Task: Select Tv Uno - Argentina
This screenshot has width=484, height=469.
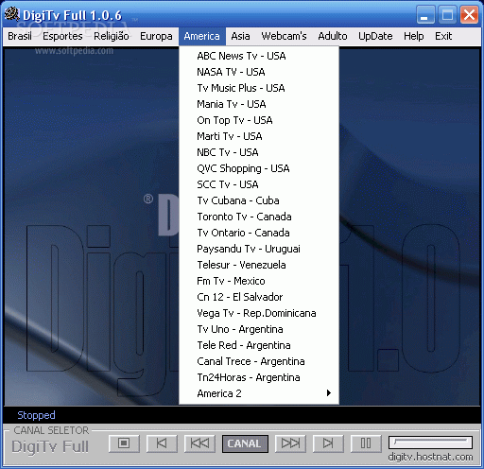Action: [x=259, y=329]
